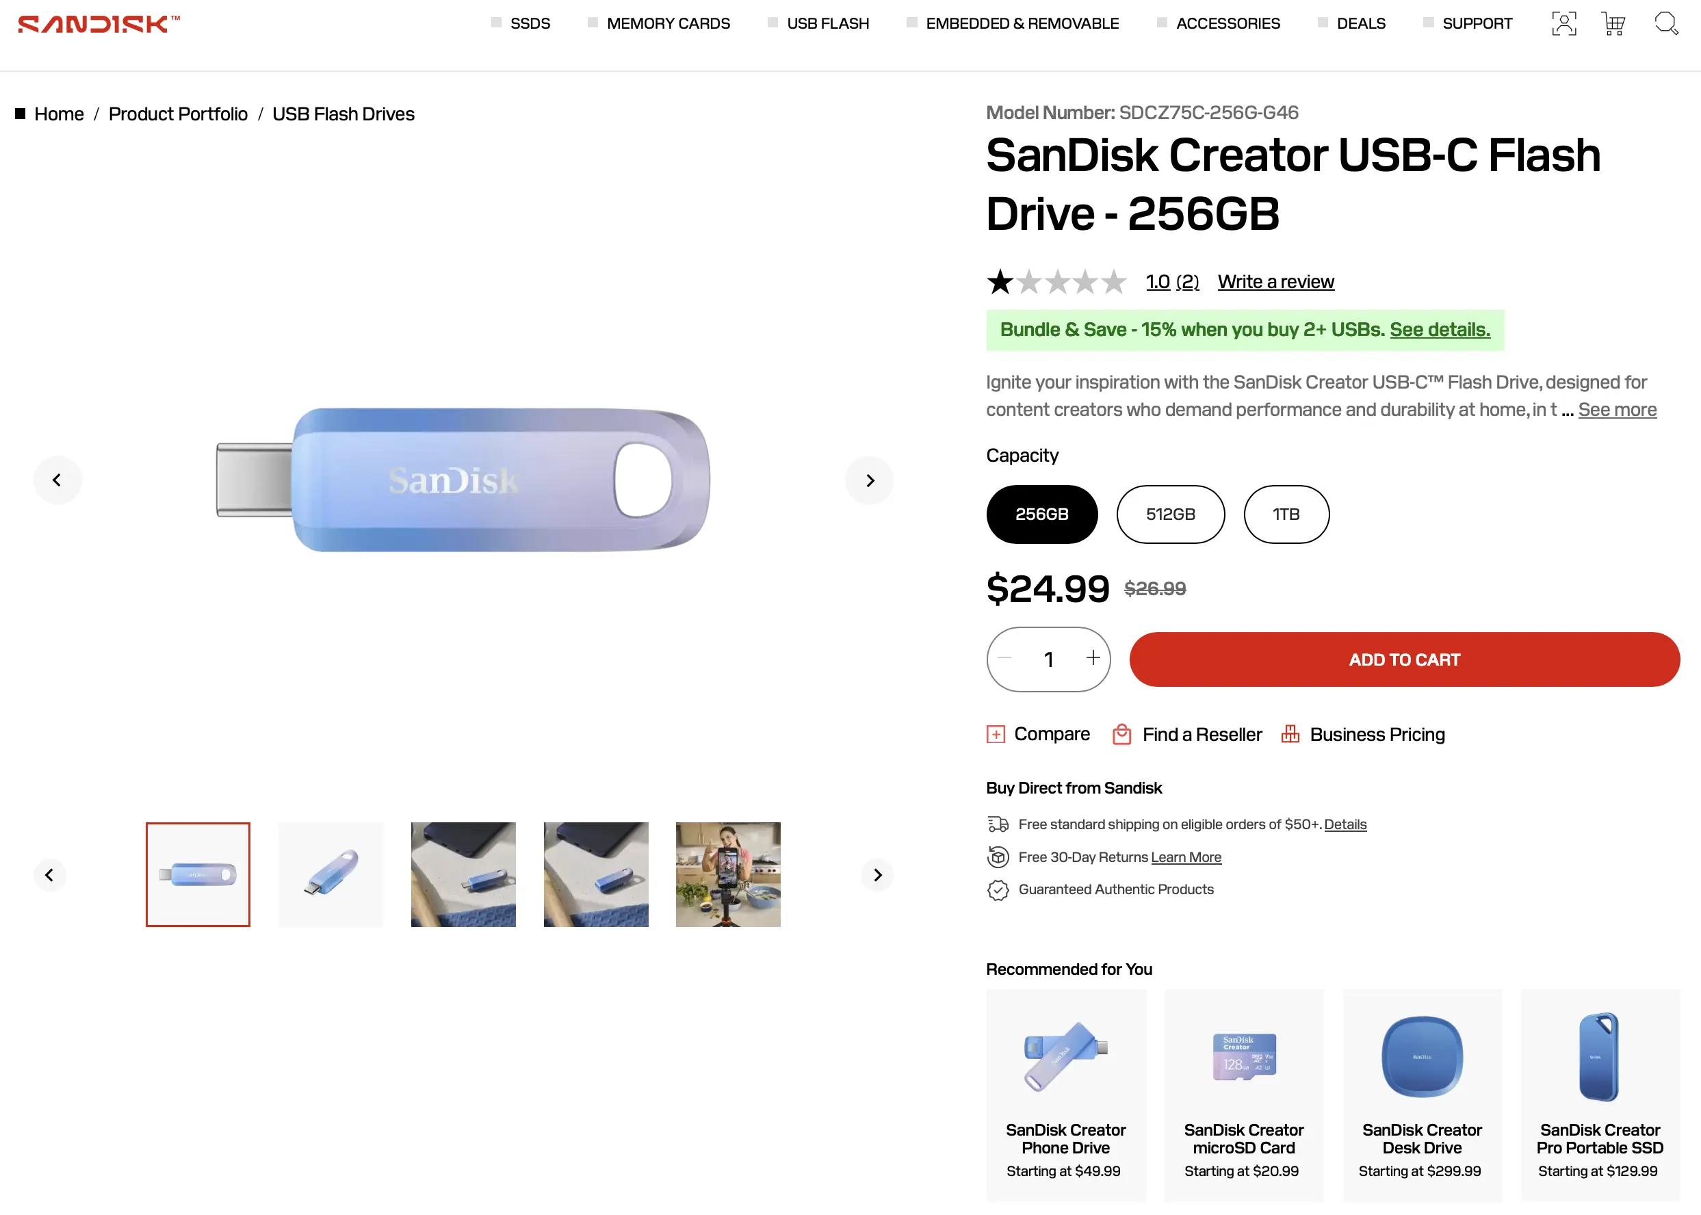This screenshot has height=1215, width=1701.
Task: Select the 1TB capacity option
Action: 1286,514
